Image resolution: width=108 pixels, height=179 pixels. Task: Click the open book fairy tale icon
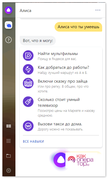28,83
